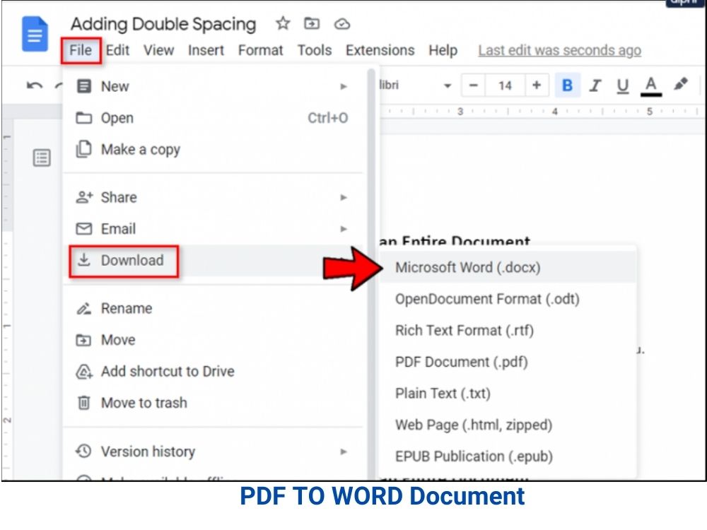Click the download arrow icon
This screenshot has width=707, height=530.
[x=84, y=259]
